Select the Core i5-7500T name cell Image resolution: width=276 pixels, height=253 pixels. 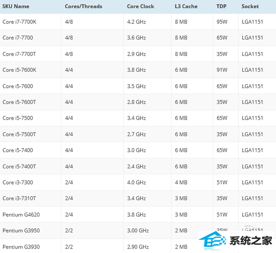(x=19, y=134)
